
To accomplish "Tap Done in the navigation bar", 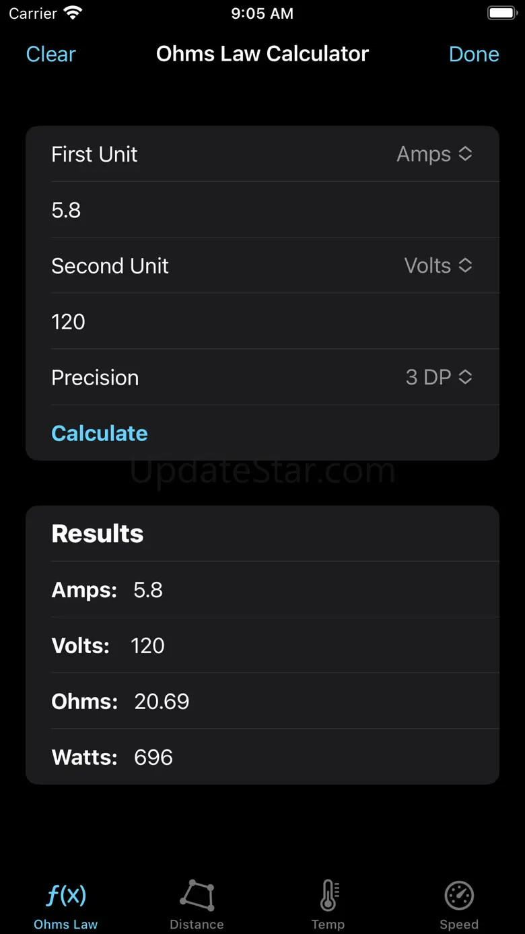I will [x=474, y=55].
